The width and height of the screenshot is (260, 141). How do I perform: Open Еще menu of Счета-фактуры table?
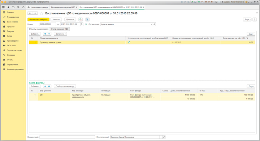tap(251, 86)
